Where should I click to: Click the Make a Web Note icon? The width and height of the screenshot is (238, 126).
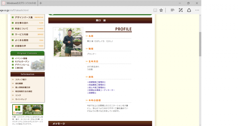coord(181,10)
